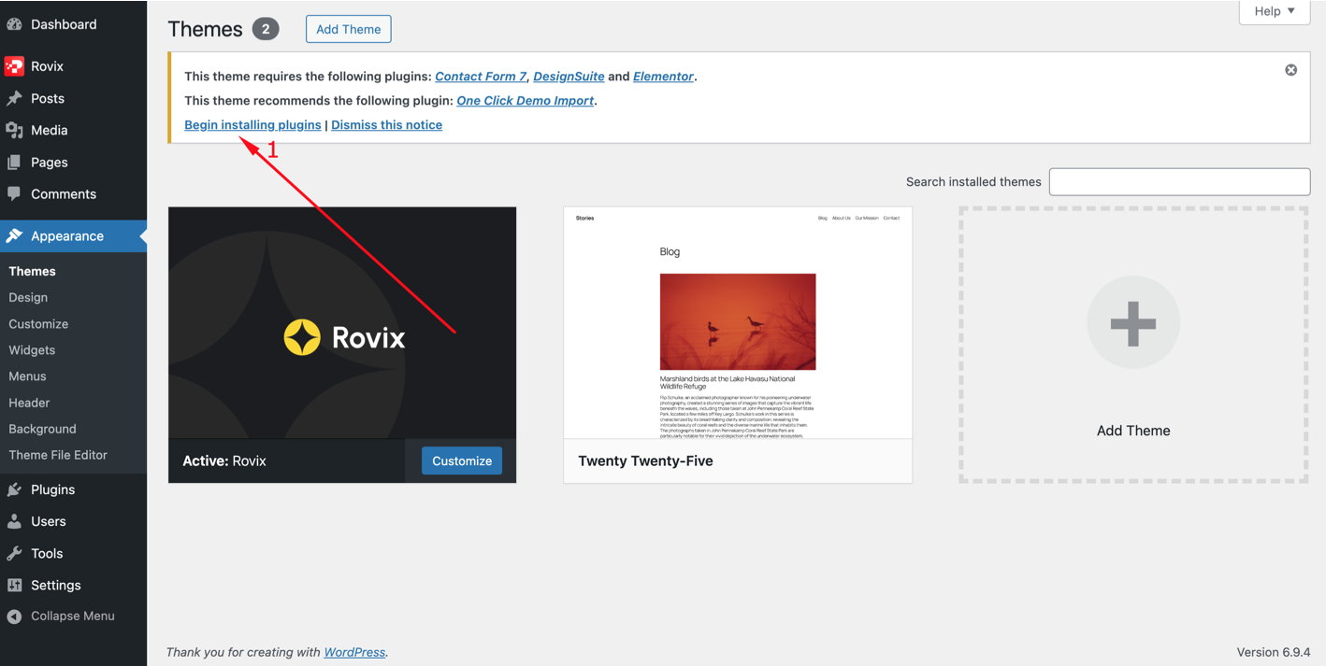Click the Rovix theme screenshot
This screenshot has width=1326, height=666.
pos(342,322)
